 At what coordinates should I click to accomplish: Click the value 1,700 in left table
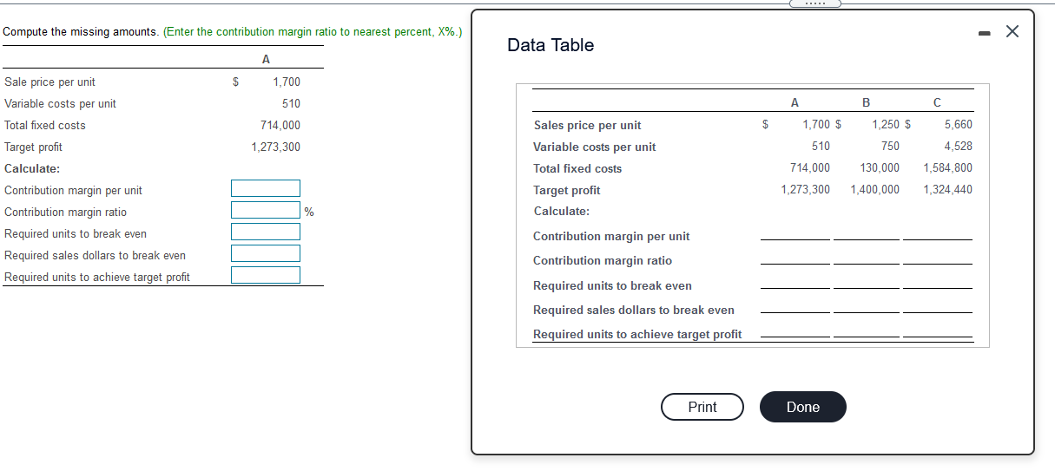tap(287, 82)
